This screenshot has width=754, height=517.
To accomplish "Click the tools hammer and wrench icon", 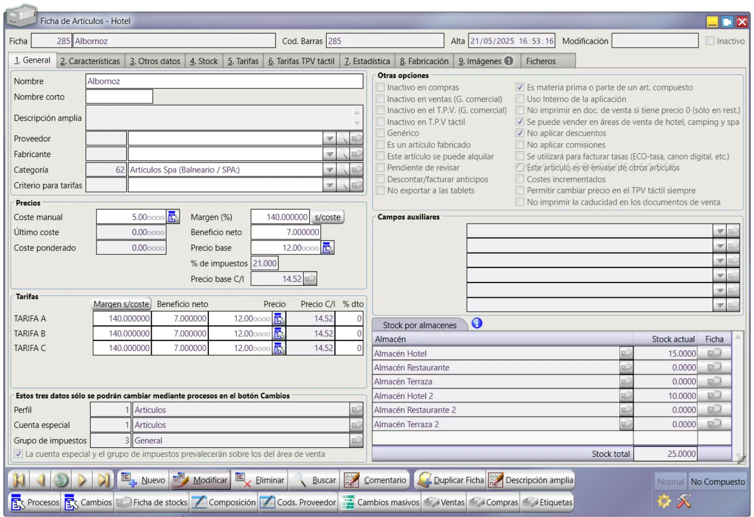I will click(x=684, y=501).
